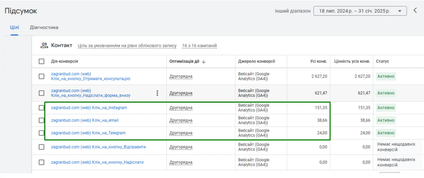This screenshot has width=424, height=178.
Task: Open Клік_на_кнопку_Отримати_консультацію conversion link
Action: tap(91, 76)
